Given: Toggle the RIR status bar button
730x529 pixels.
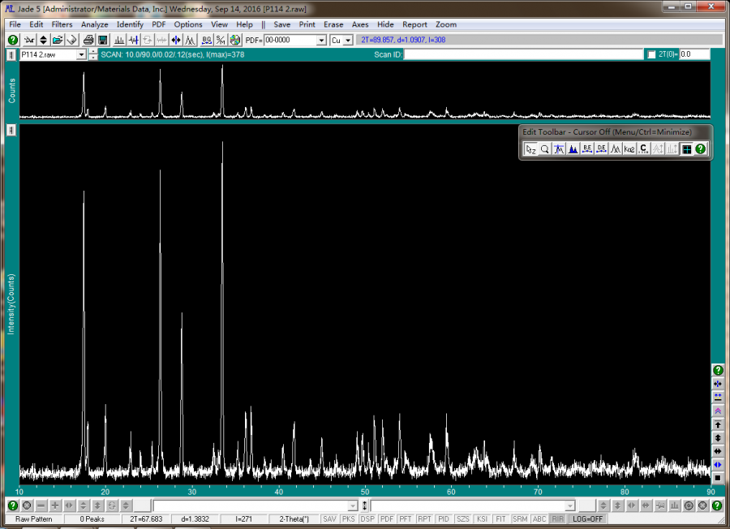Looking at the screenshot, I should pyautogui.click(x=558, y=518).
